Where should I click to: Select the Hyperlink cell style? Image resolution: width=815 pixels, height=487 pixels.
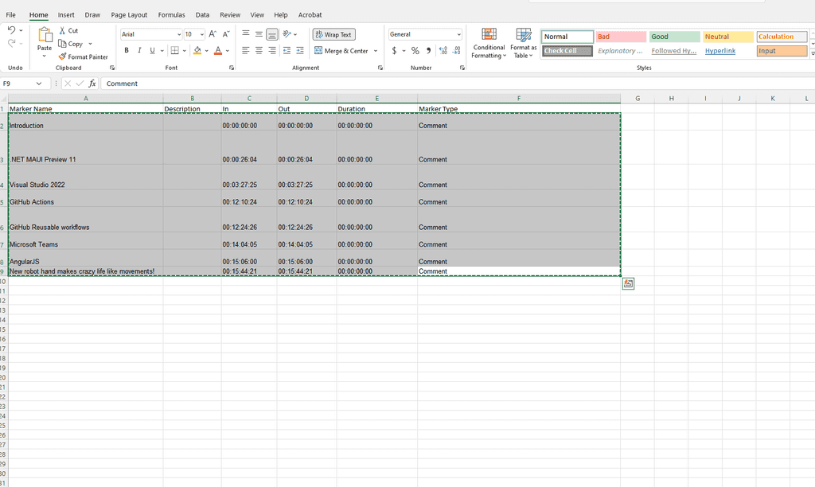click(719, 50)
